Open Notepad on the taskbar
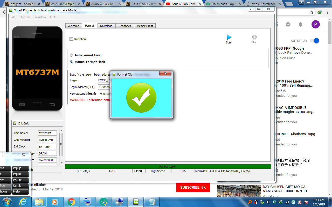Screen dimensions: 332x207 [x=152, y=202]
